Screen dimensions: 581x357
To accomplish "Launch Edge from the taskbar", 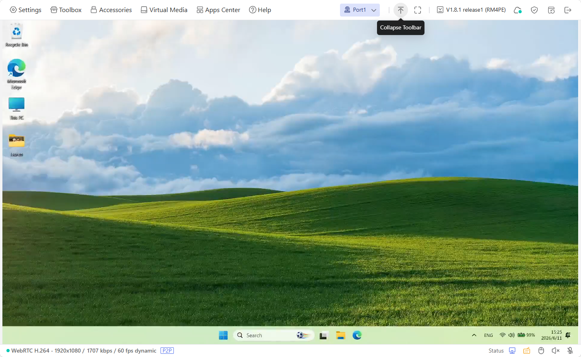I will click(x=357, y=335).
